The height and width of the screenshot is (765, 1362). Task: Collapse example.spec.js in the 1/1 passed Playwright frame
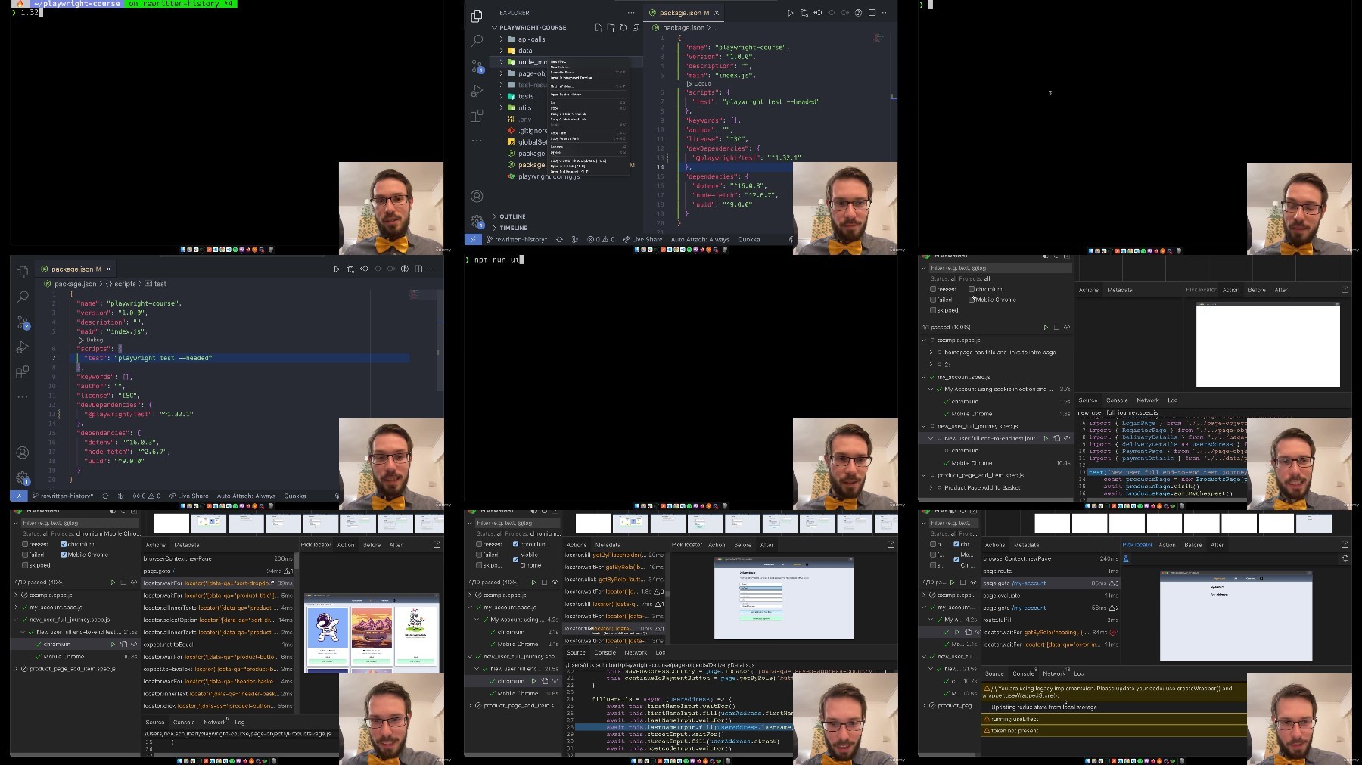(924, 340)
